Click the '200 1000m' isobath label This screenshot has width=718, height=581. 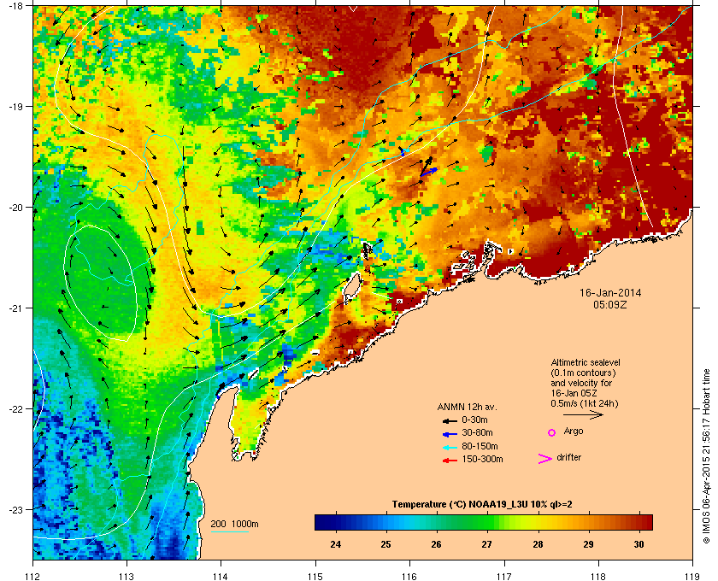(x=234, y=524)
